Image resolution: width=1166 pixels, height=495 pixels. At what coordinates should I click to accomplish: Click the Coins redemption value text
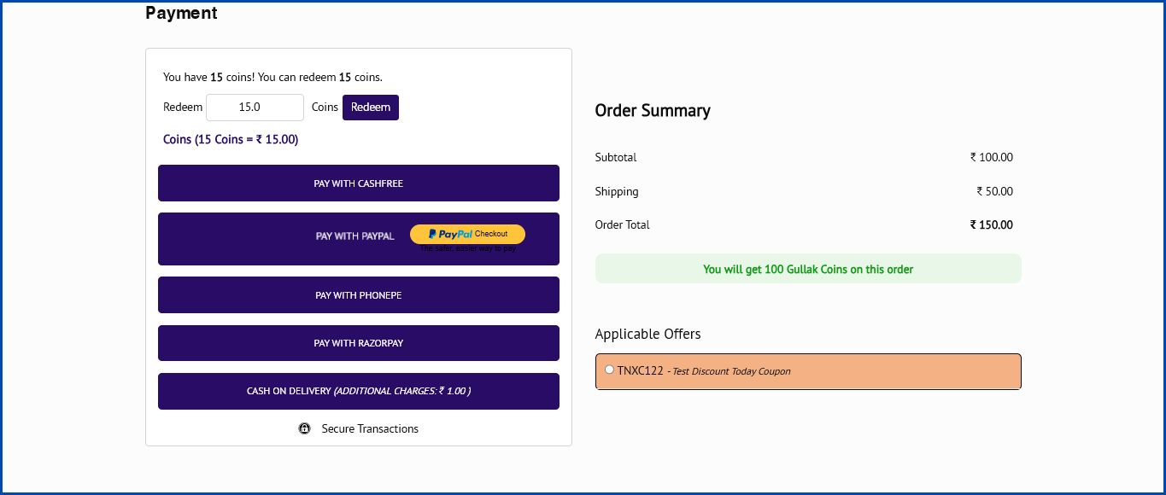point(231,139)
